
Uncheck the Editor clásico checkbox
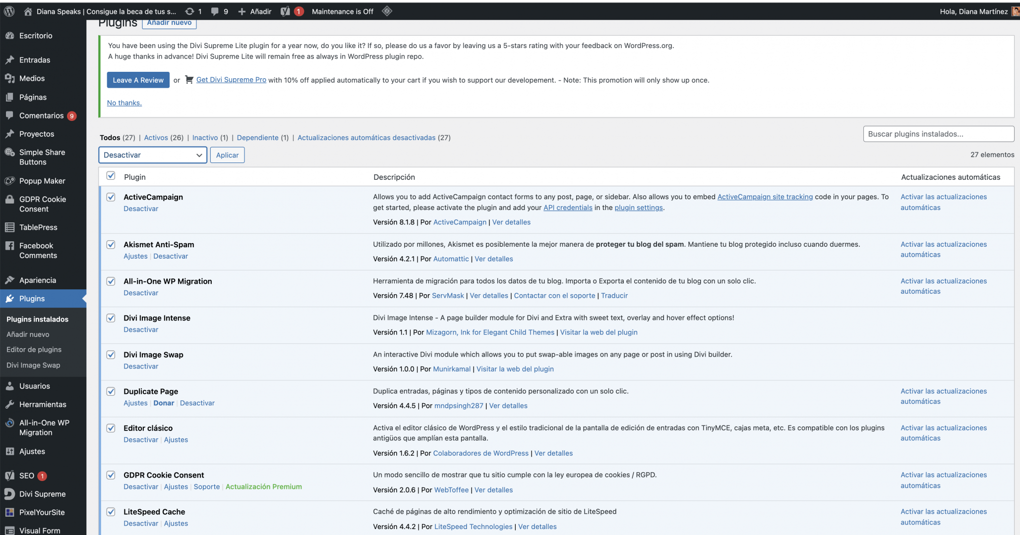coord(111,428)
